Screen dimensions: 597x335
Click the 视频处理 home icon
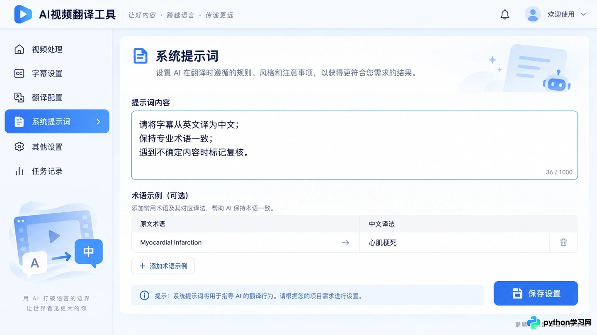[x=19, y=49]
